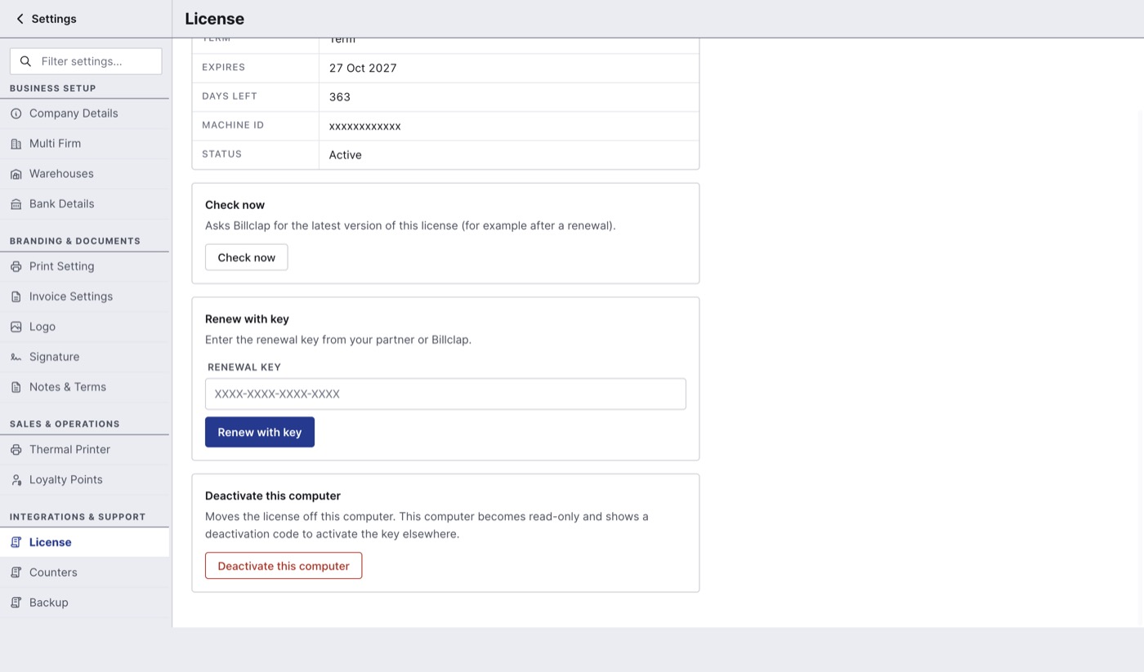Screen dimensions: 1144x672
Task: Open Print Setting page
Action: 85,266
